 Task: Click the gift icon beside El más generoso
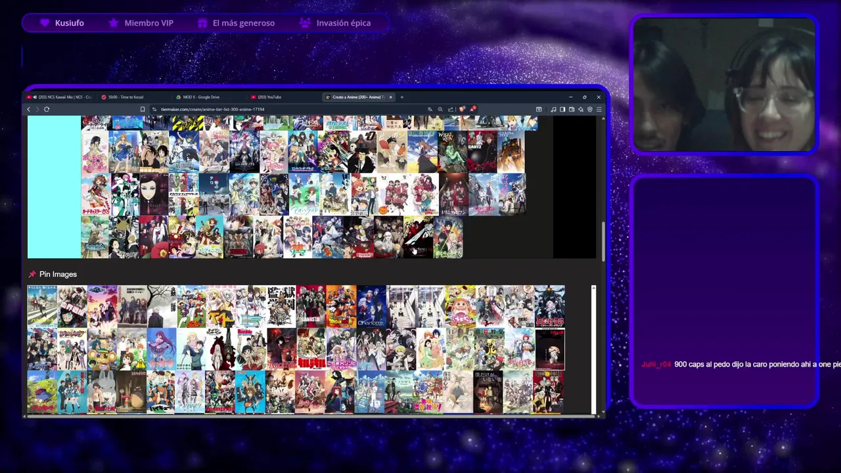(x=202, y=23)
